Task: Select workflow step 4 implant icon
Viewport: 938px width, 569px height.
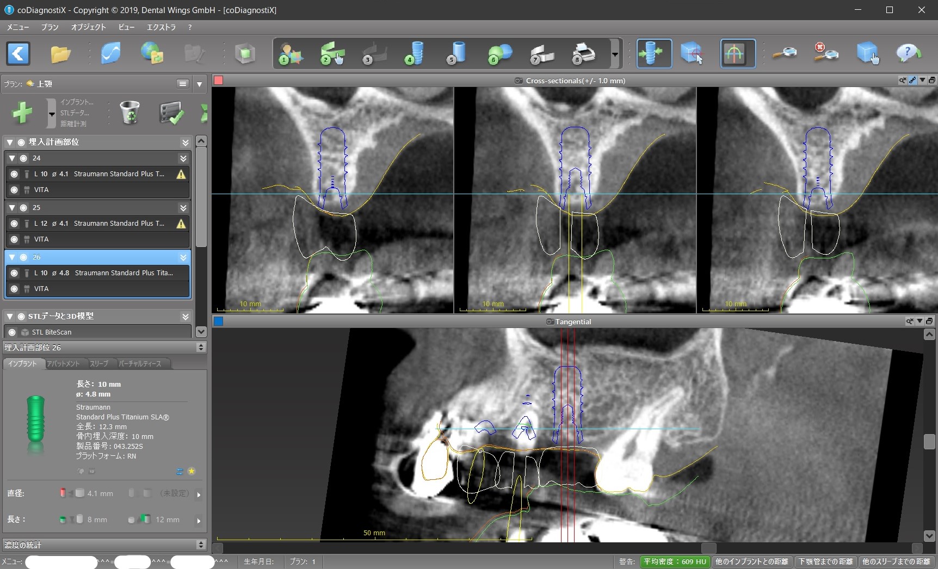Action: 415,53
